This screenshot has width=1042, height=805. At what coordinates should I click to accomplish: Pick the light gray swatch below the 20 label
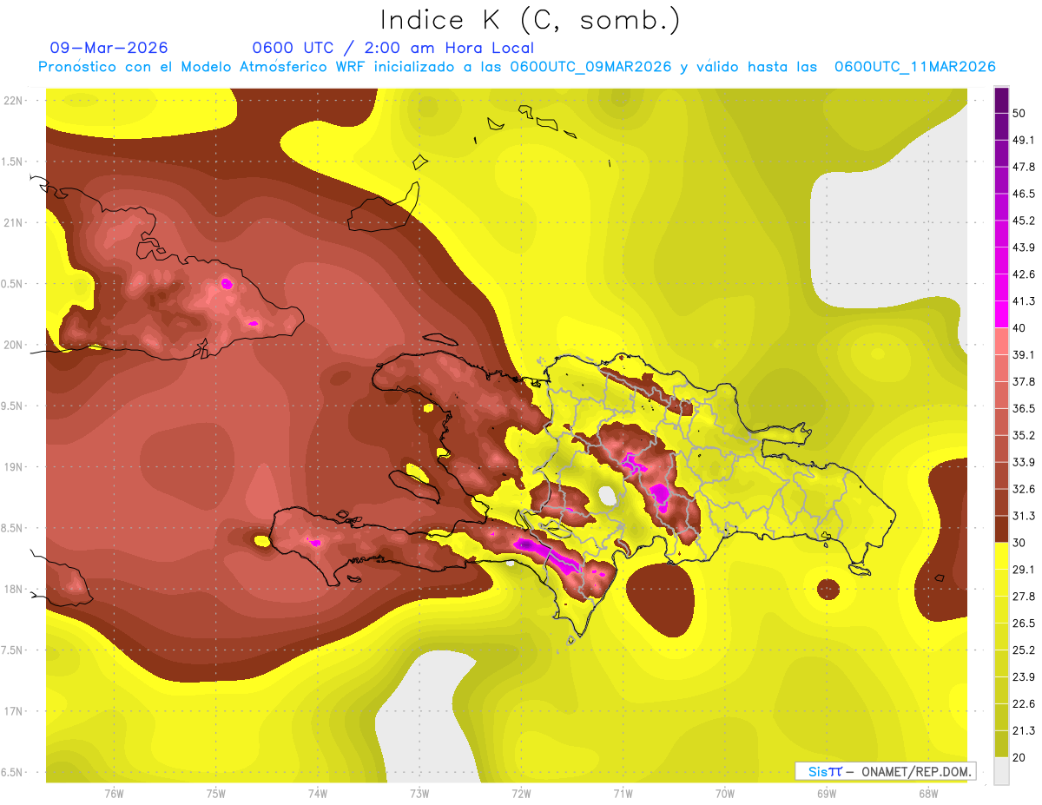click(x=1001, y=770)
